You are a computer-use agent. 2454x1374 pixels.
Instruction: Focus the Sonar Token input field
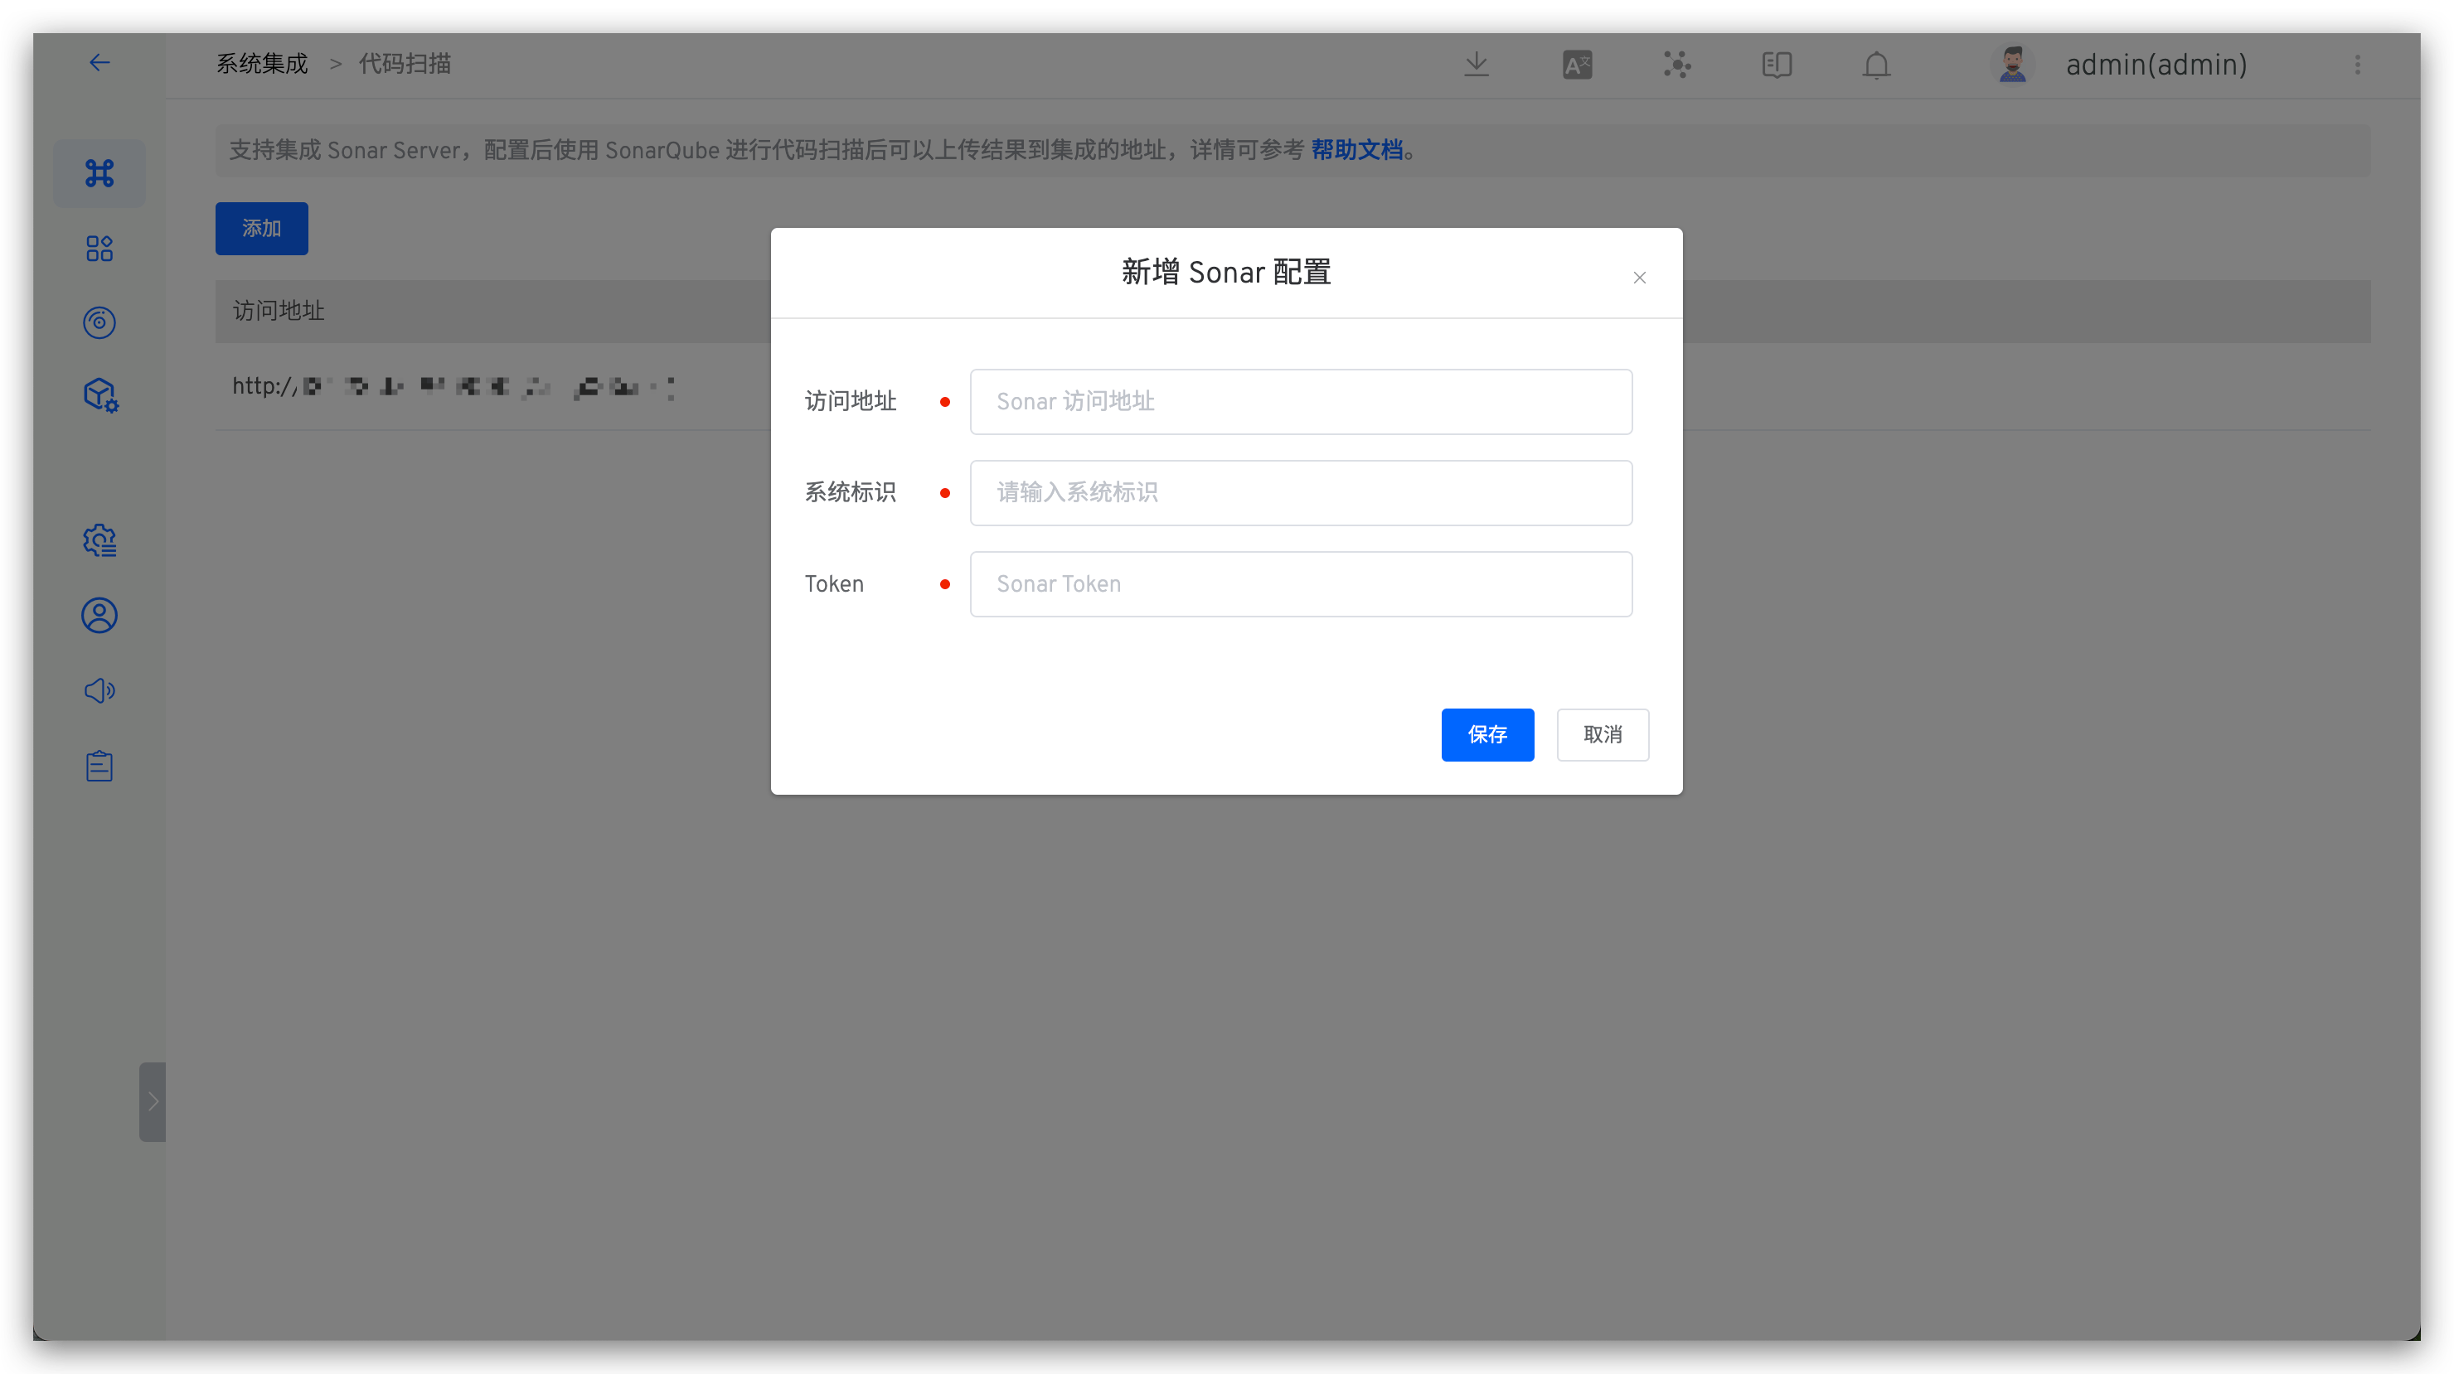(1300, 583)
